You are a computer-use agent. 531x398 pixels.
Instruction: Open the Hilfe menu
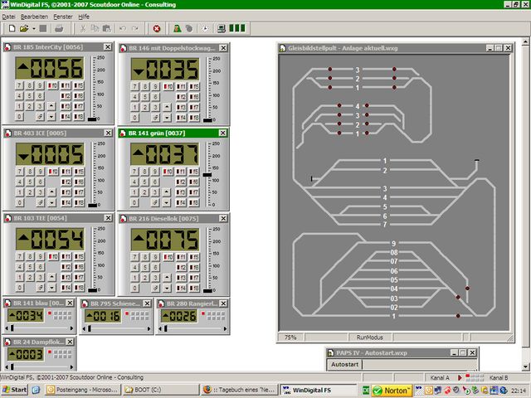(x=84, y=17)
